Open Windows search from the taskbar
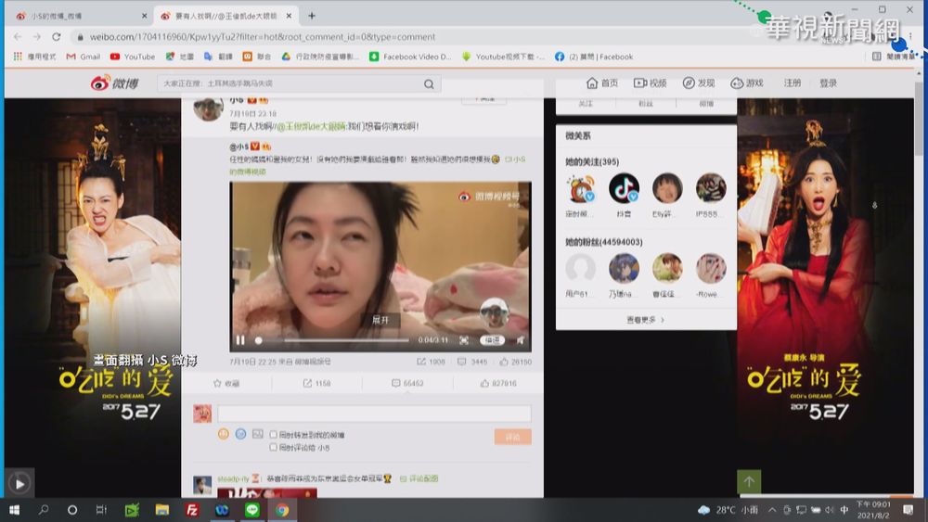The image size is (928, 522). [x=44, y=510]
